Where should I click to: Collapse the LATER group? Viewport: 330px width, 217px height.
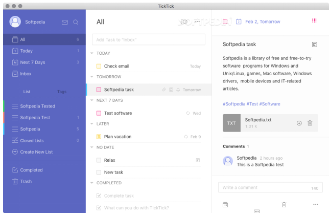(92, 124)
